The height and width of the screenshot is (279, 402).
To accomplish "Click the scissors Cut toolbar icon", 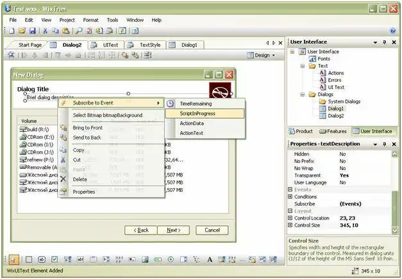I will tap(45, 31).
